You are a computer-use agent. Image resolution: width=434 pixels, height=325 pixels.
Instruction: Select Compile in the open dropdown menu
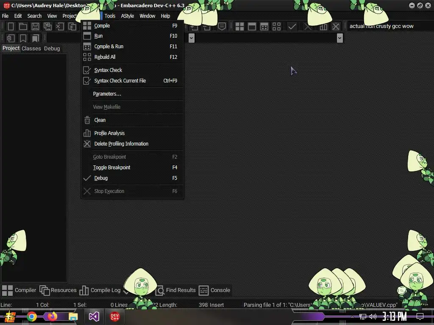[132, 26]
